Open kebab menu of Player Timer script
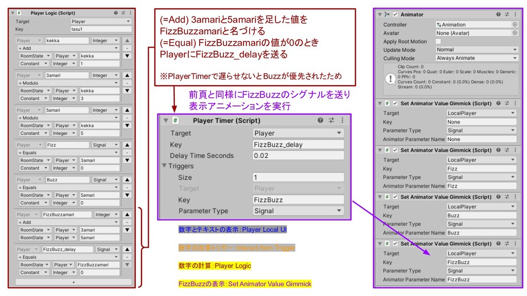 (342, 120)
